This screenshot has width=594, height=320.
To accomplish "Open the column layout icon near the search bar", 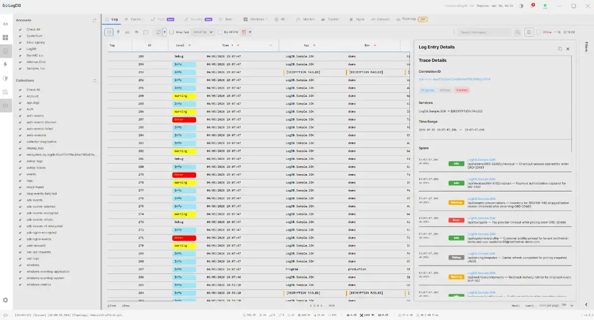I will coord(529,32).
